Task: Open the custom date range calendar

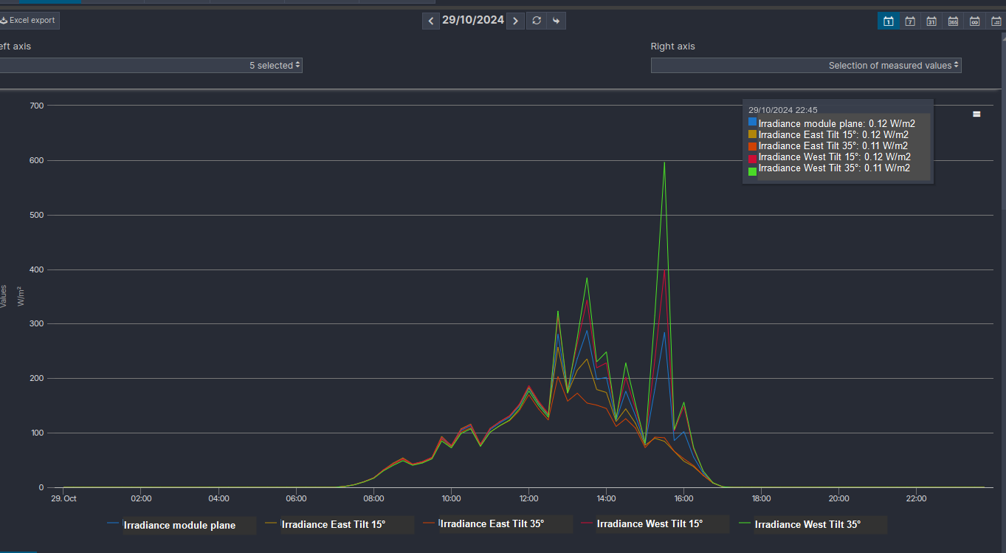Action: pyautogui.click(x=996, y=21)
